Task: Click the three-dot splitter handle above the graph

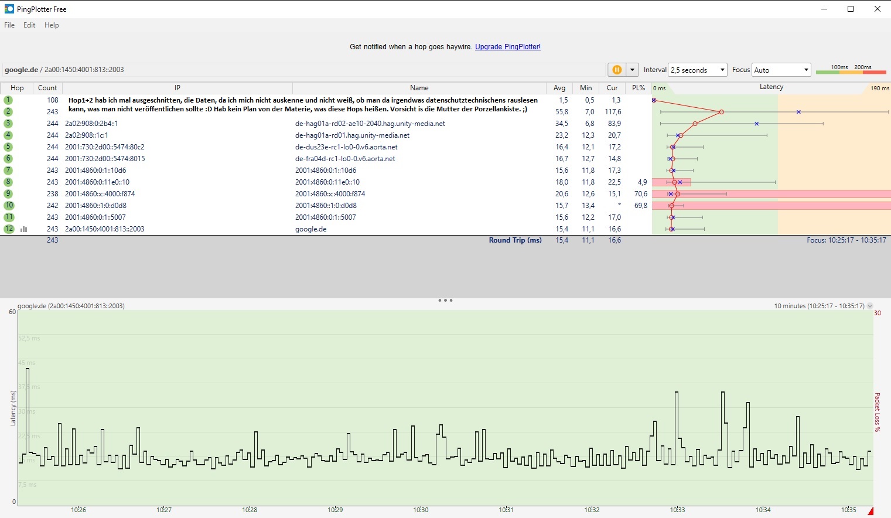Action: click(x=445, y=301)
